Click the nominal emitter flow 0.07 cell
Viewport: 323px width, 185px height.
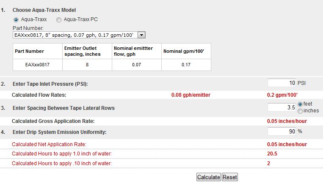click(x=137, y=65)
